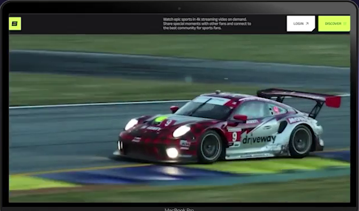
Task: Click the red side mirror on driver door
Action: 240,118
